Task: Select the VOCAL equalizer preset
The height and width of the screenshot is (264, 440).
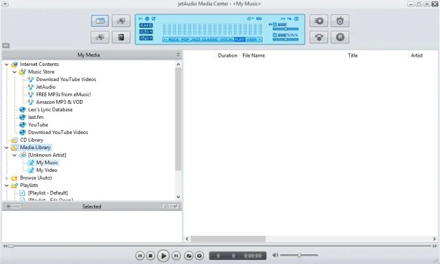Action: (x=227, y=39)
